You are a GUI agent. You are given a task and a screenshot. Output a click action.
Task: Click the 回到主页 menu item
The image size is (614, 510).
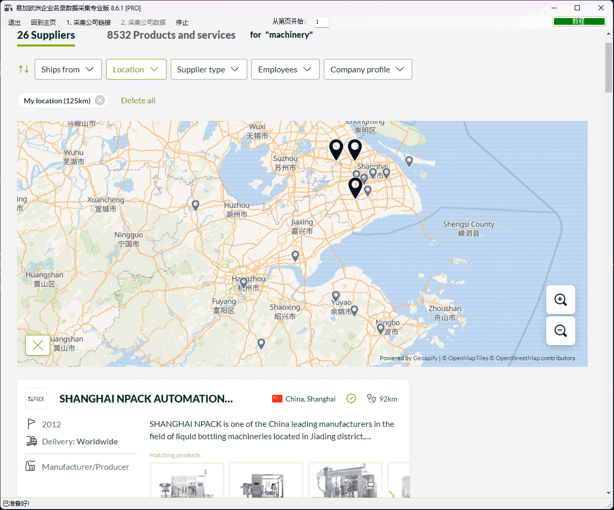(43, 22)
